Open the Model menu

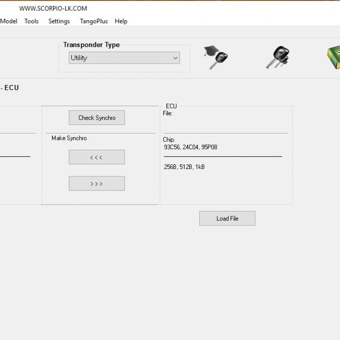[x=8, y=21]
